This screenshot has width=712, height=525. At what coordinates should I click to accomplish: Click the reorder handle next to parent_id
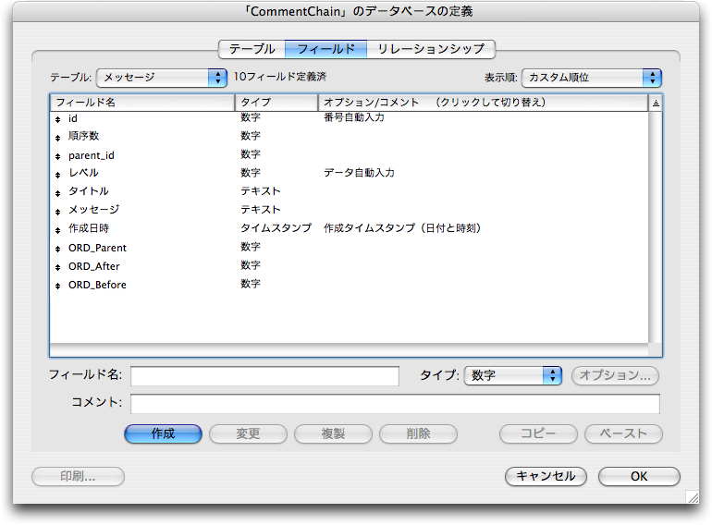(x=57, y=156)
